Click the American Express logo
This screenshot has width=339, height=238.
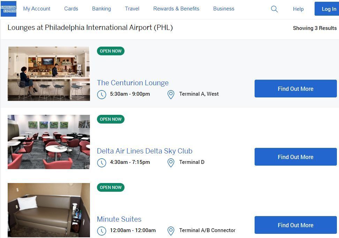(8, 9)
